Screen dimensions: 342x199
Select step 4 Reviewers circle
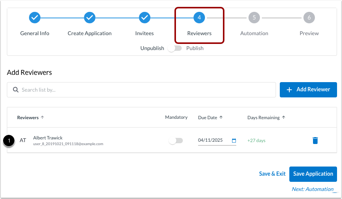coord(199,18)
